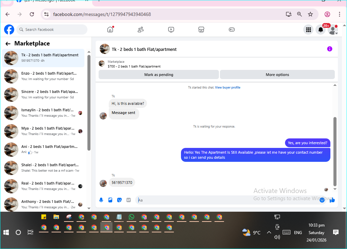Open the Facebook Home feed icon
Image resolution: width=347 pixels, height=249 pixels.
(x=110, y=30)
